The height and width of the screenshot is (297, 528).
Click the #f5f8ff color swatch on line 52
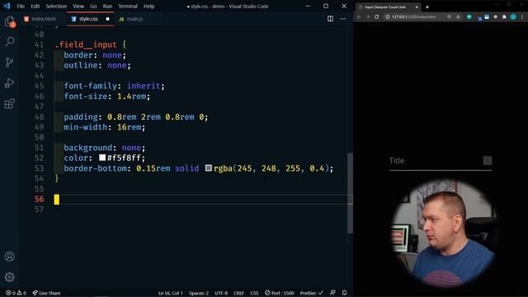[102, 158]
